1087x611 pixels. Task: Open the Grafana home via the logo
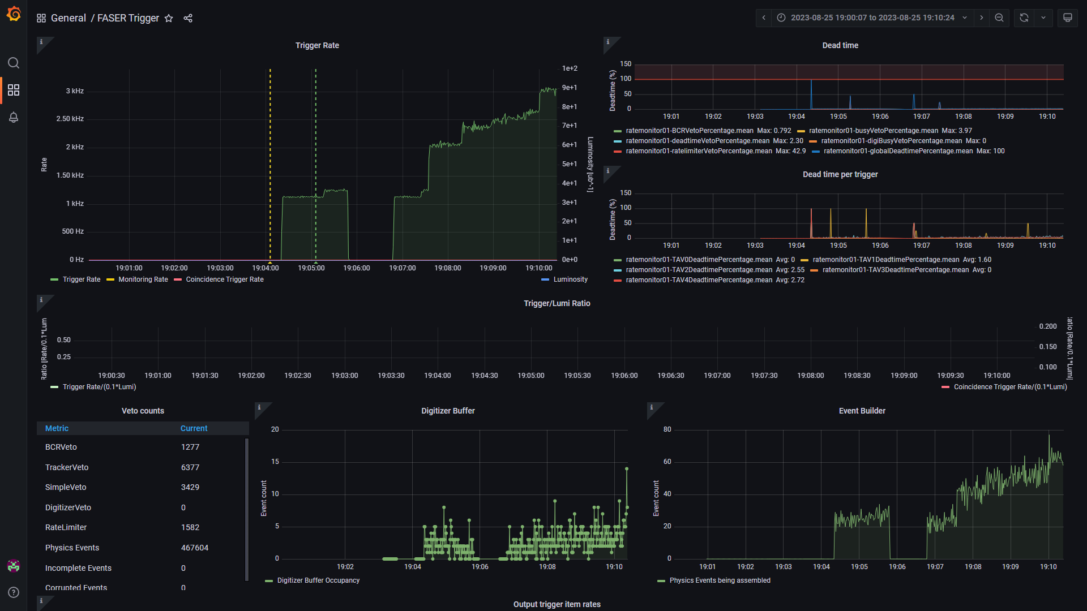[x=14, y=14]
